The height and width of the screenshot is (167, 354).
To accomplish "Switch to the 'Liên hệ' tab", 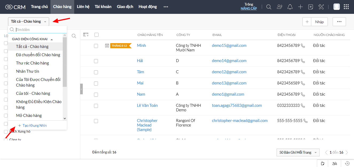I will click(x=83, y=7).
